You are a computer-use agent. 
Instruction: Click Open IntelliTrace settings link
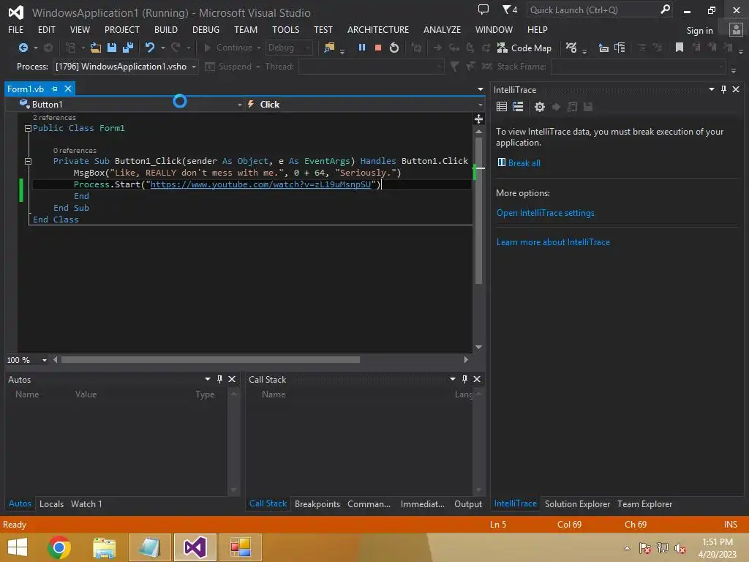(x=546, y=213)
